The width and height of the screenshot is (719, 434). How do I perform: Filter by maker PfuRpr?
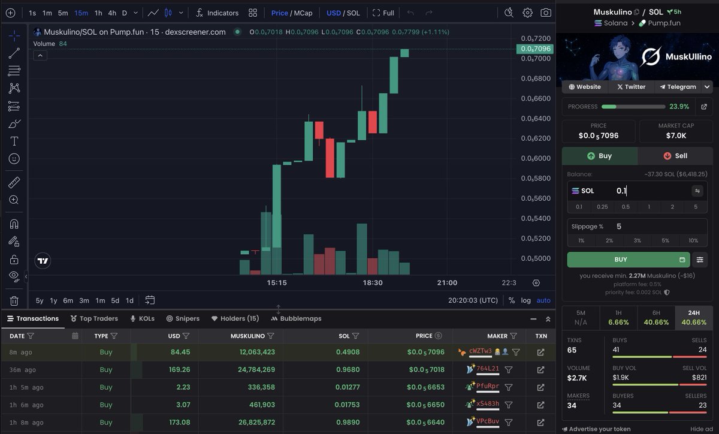(x=508, y=387)
